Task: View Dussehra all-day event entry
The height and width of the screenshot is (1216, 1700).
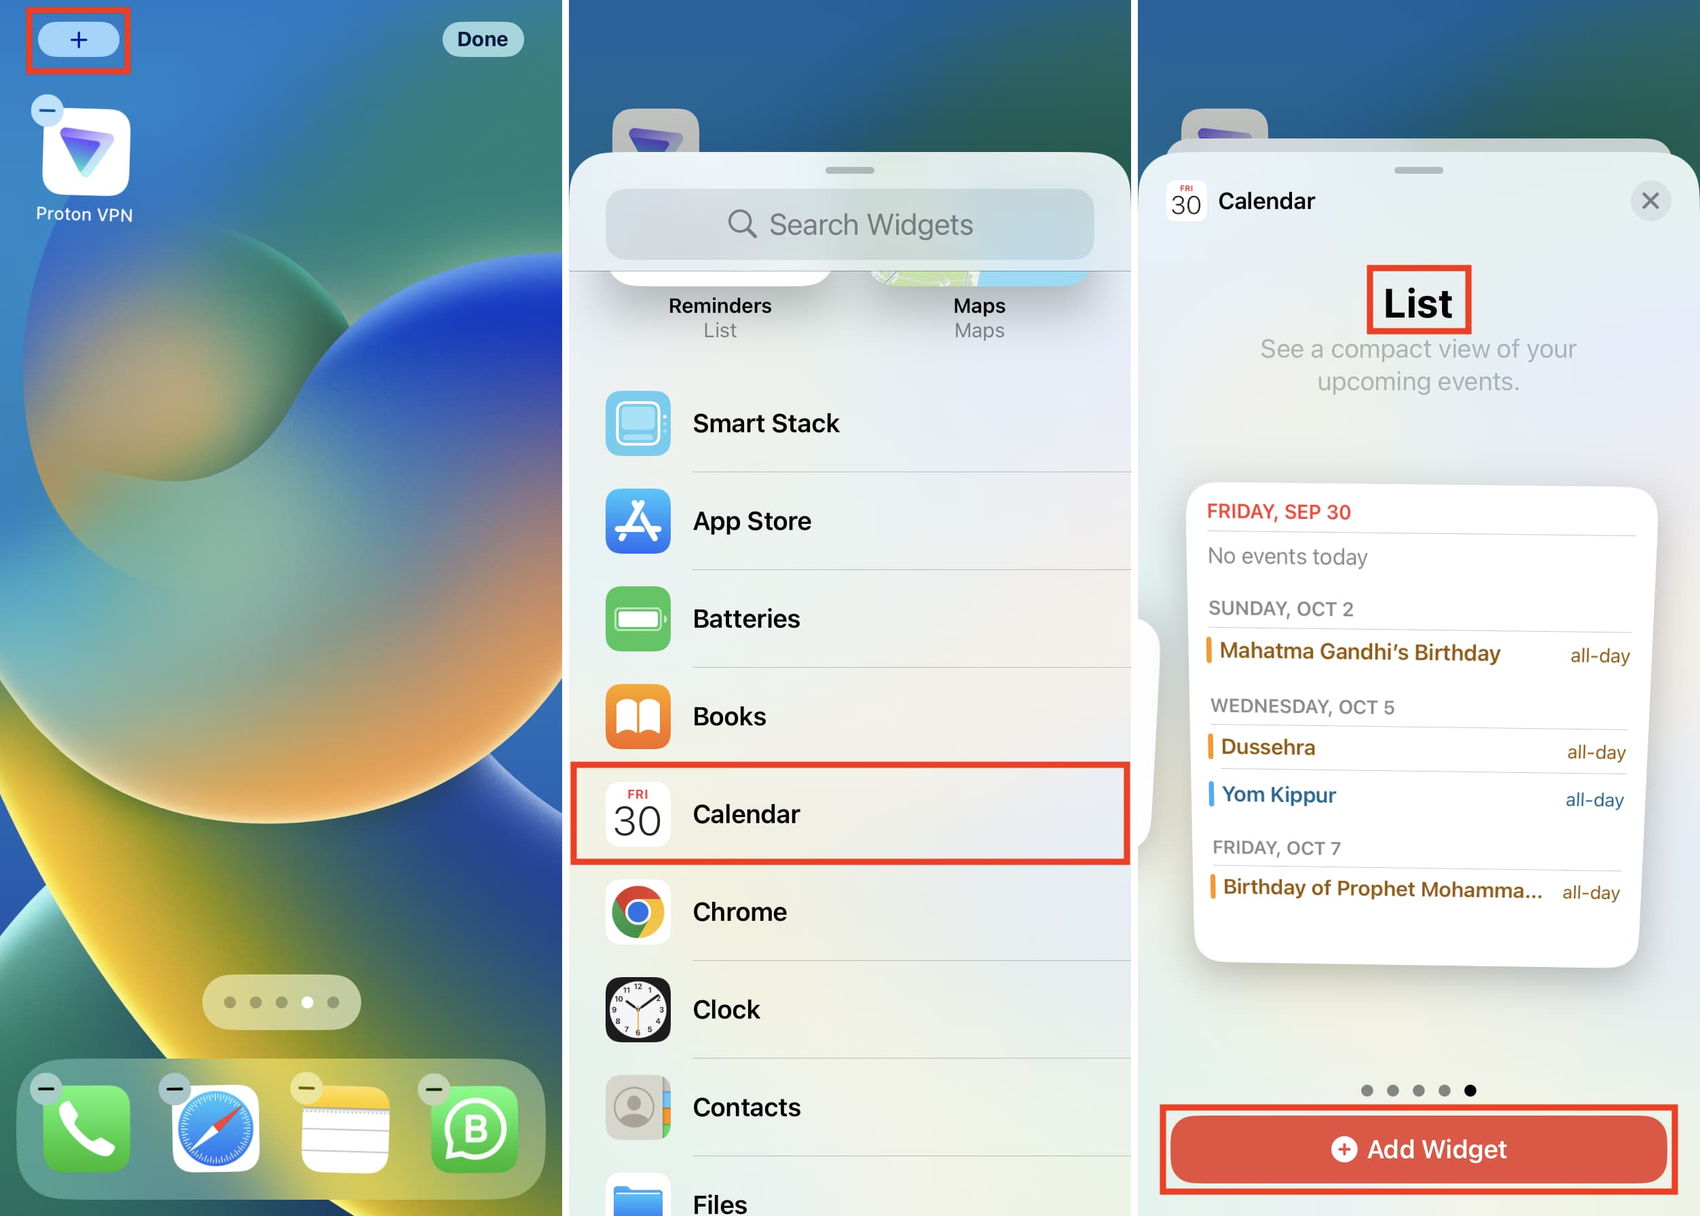Action: [x=1414, y=748]
